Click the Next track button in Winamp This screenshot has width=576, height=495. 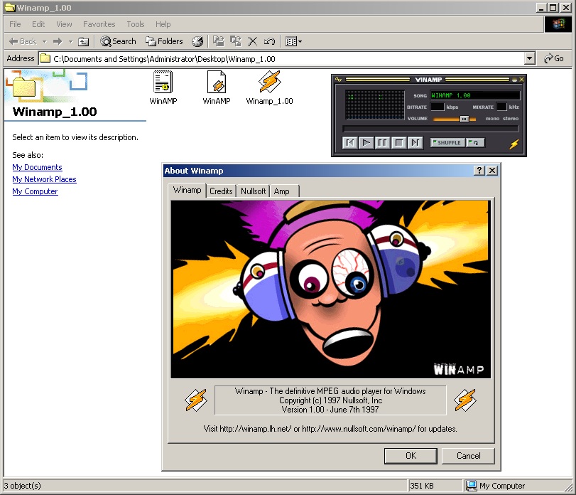click(415, 143)
